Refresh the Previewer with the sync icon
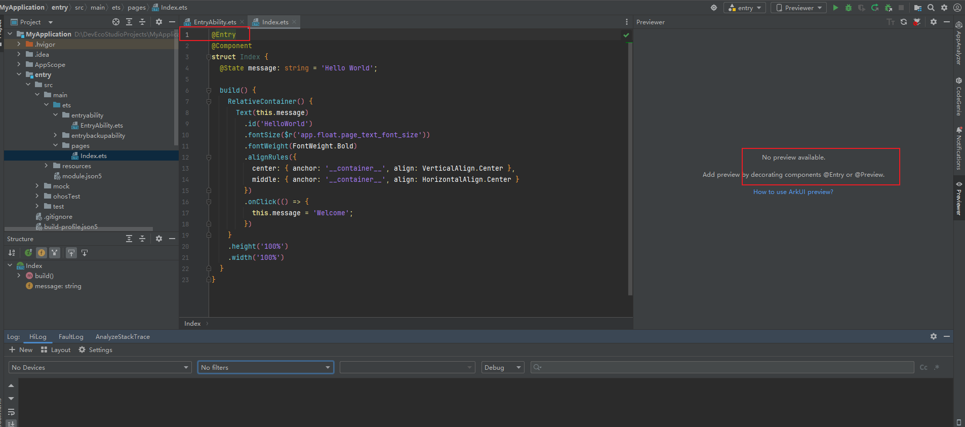This screenshot has width=965, height=427. coord(904,22)
